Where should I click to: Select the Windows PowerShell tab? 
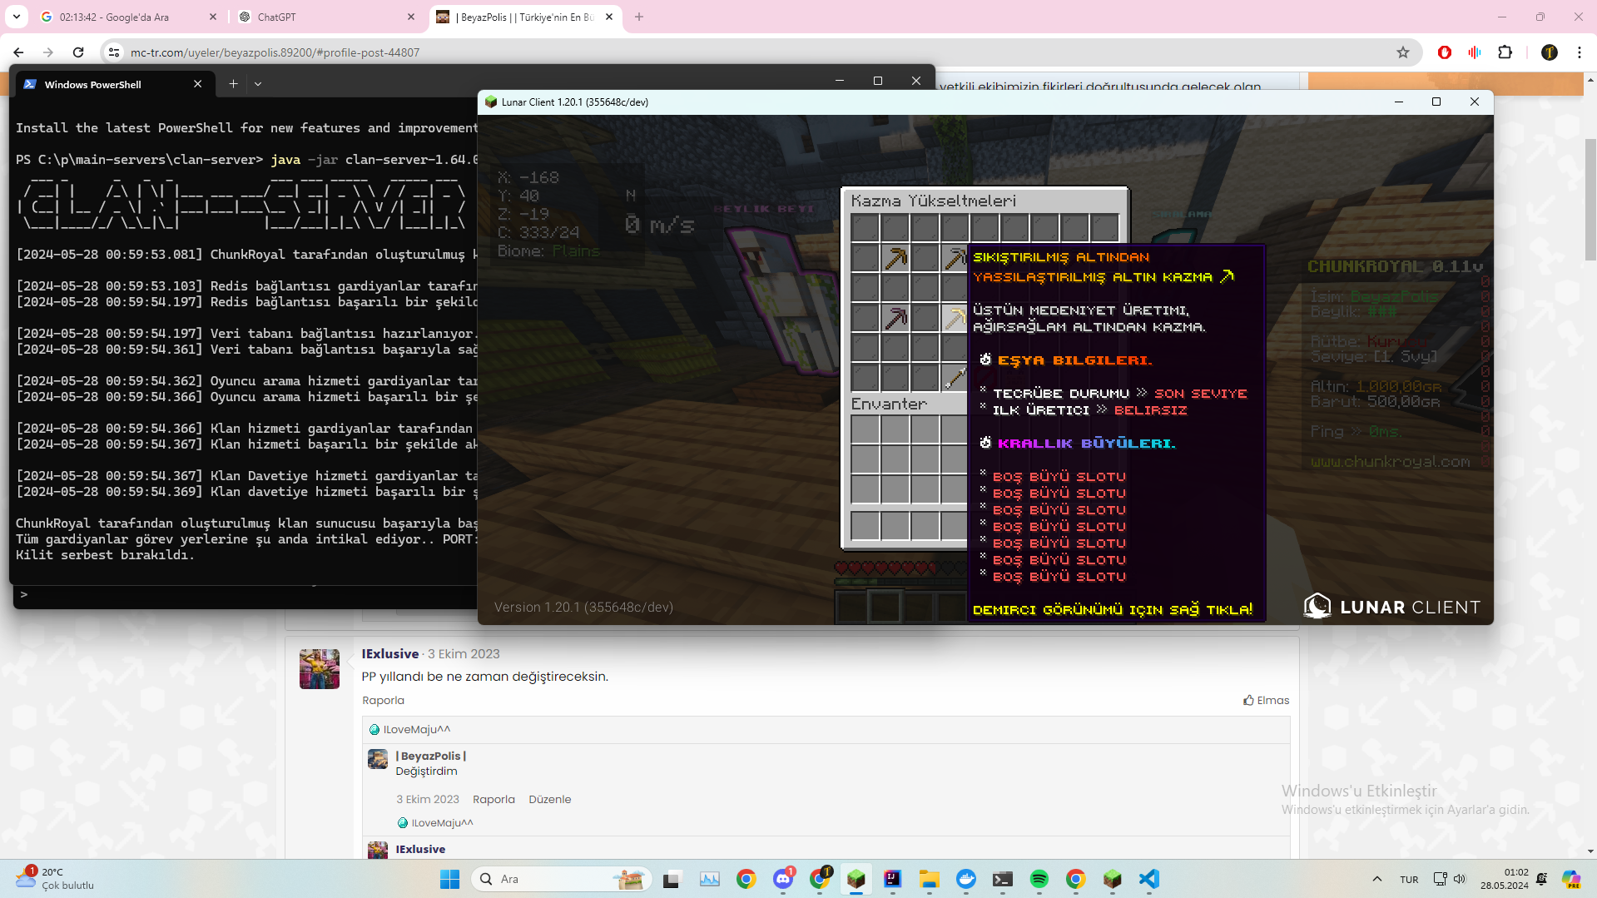[93, 84]
